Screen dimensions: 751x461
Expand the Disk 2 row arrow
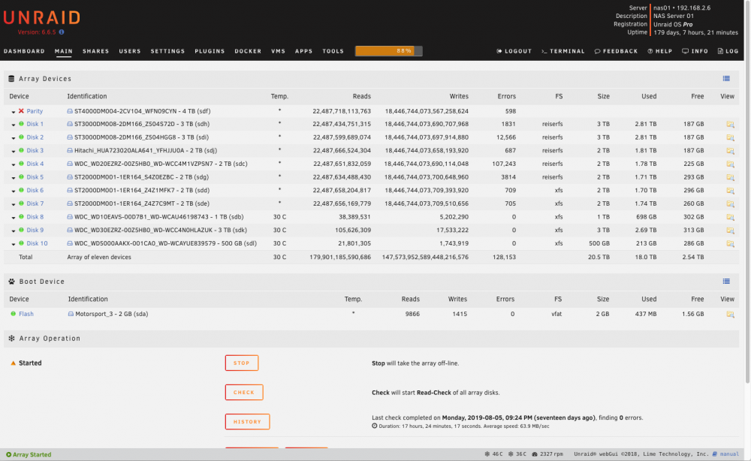click(x=14, y=138)
